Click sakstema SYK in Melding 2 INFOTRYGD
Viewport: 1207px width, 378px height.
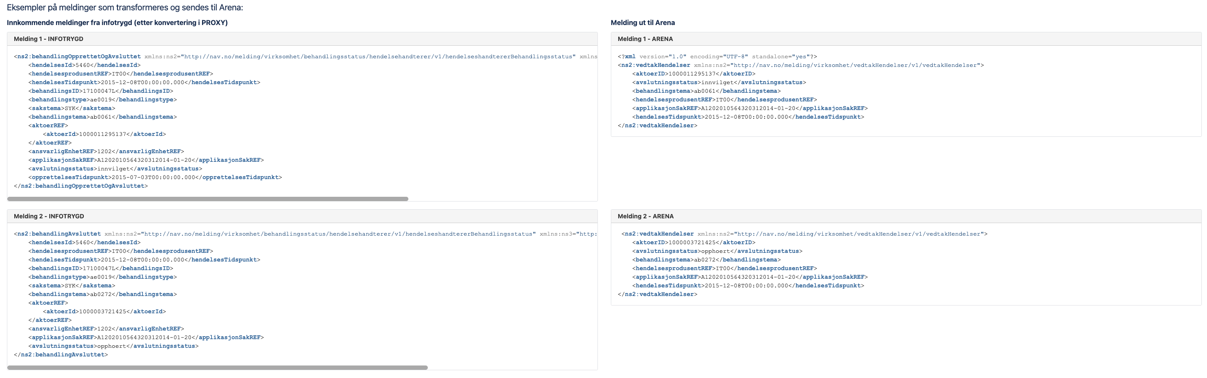72,286
